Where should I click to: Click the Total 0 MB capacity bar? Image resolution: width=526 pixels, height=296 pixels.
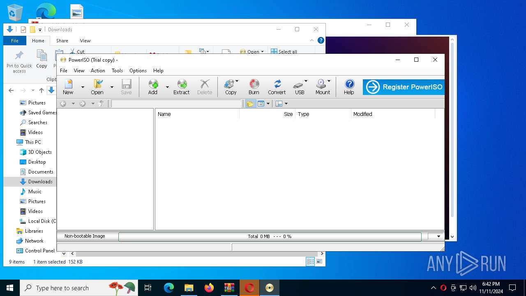(270, 236)
